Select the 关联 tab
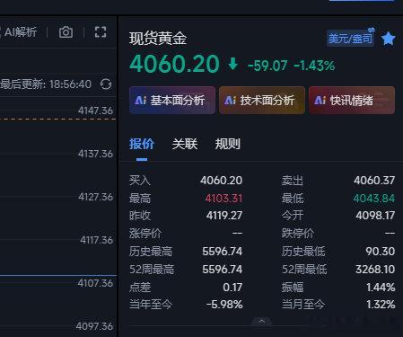The height and width of the screenshot is (337, 403). point(185,144)
